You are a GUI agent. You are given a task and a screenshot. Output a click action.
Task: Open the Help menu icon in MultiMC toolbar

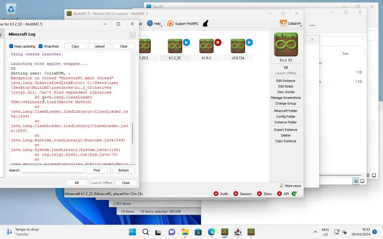tap(150, 24)
